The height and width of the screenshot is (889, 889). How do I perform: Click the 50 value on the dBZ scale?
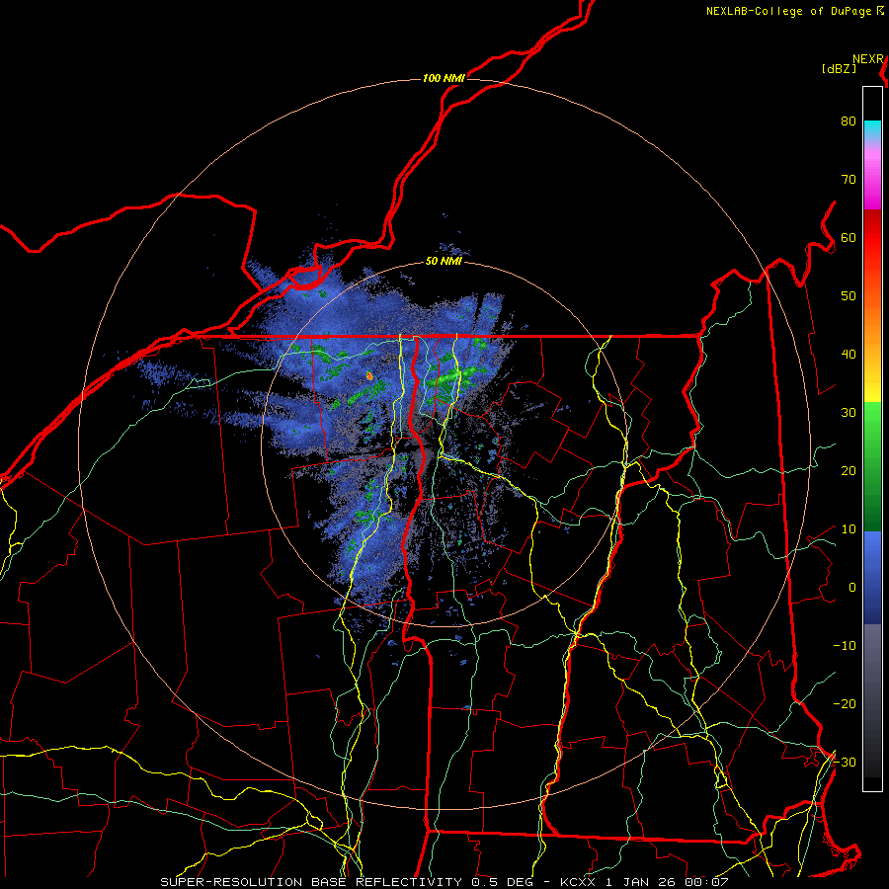pyautogui.click(x=849, y=296)
